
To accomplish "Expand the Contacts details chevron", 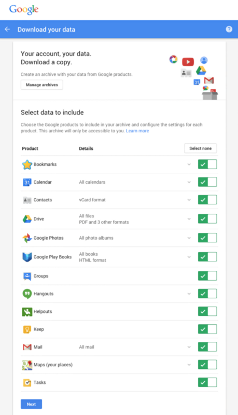I will click(189, 200).
